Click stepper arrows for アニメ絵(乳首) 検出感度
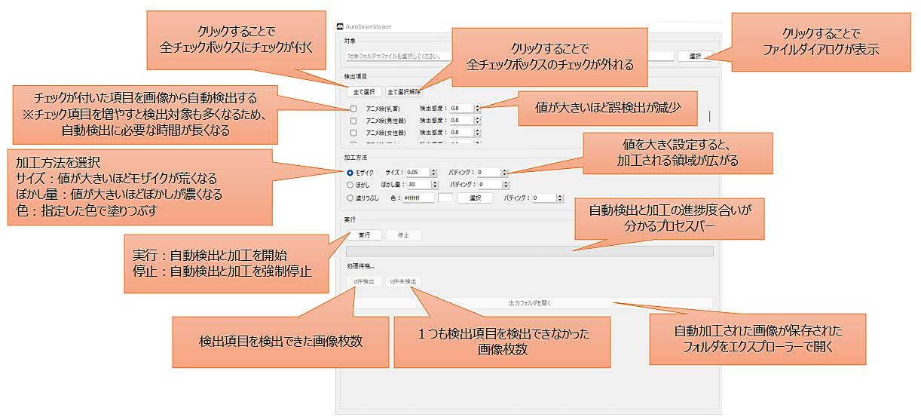 pyautogui.click(x=477, y=109)
